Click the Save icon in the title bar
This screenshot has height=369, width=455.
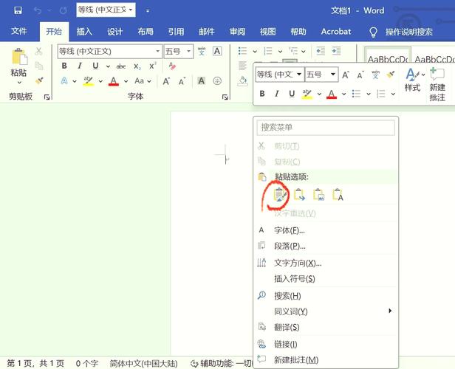tap(18, 11)
